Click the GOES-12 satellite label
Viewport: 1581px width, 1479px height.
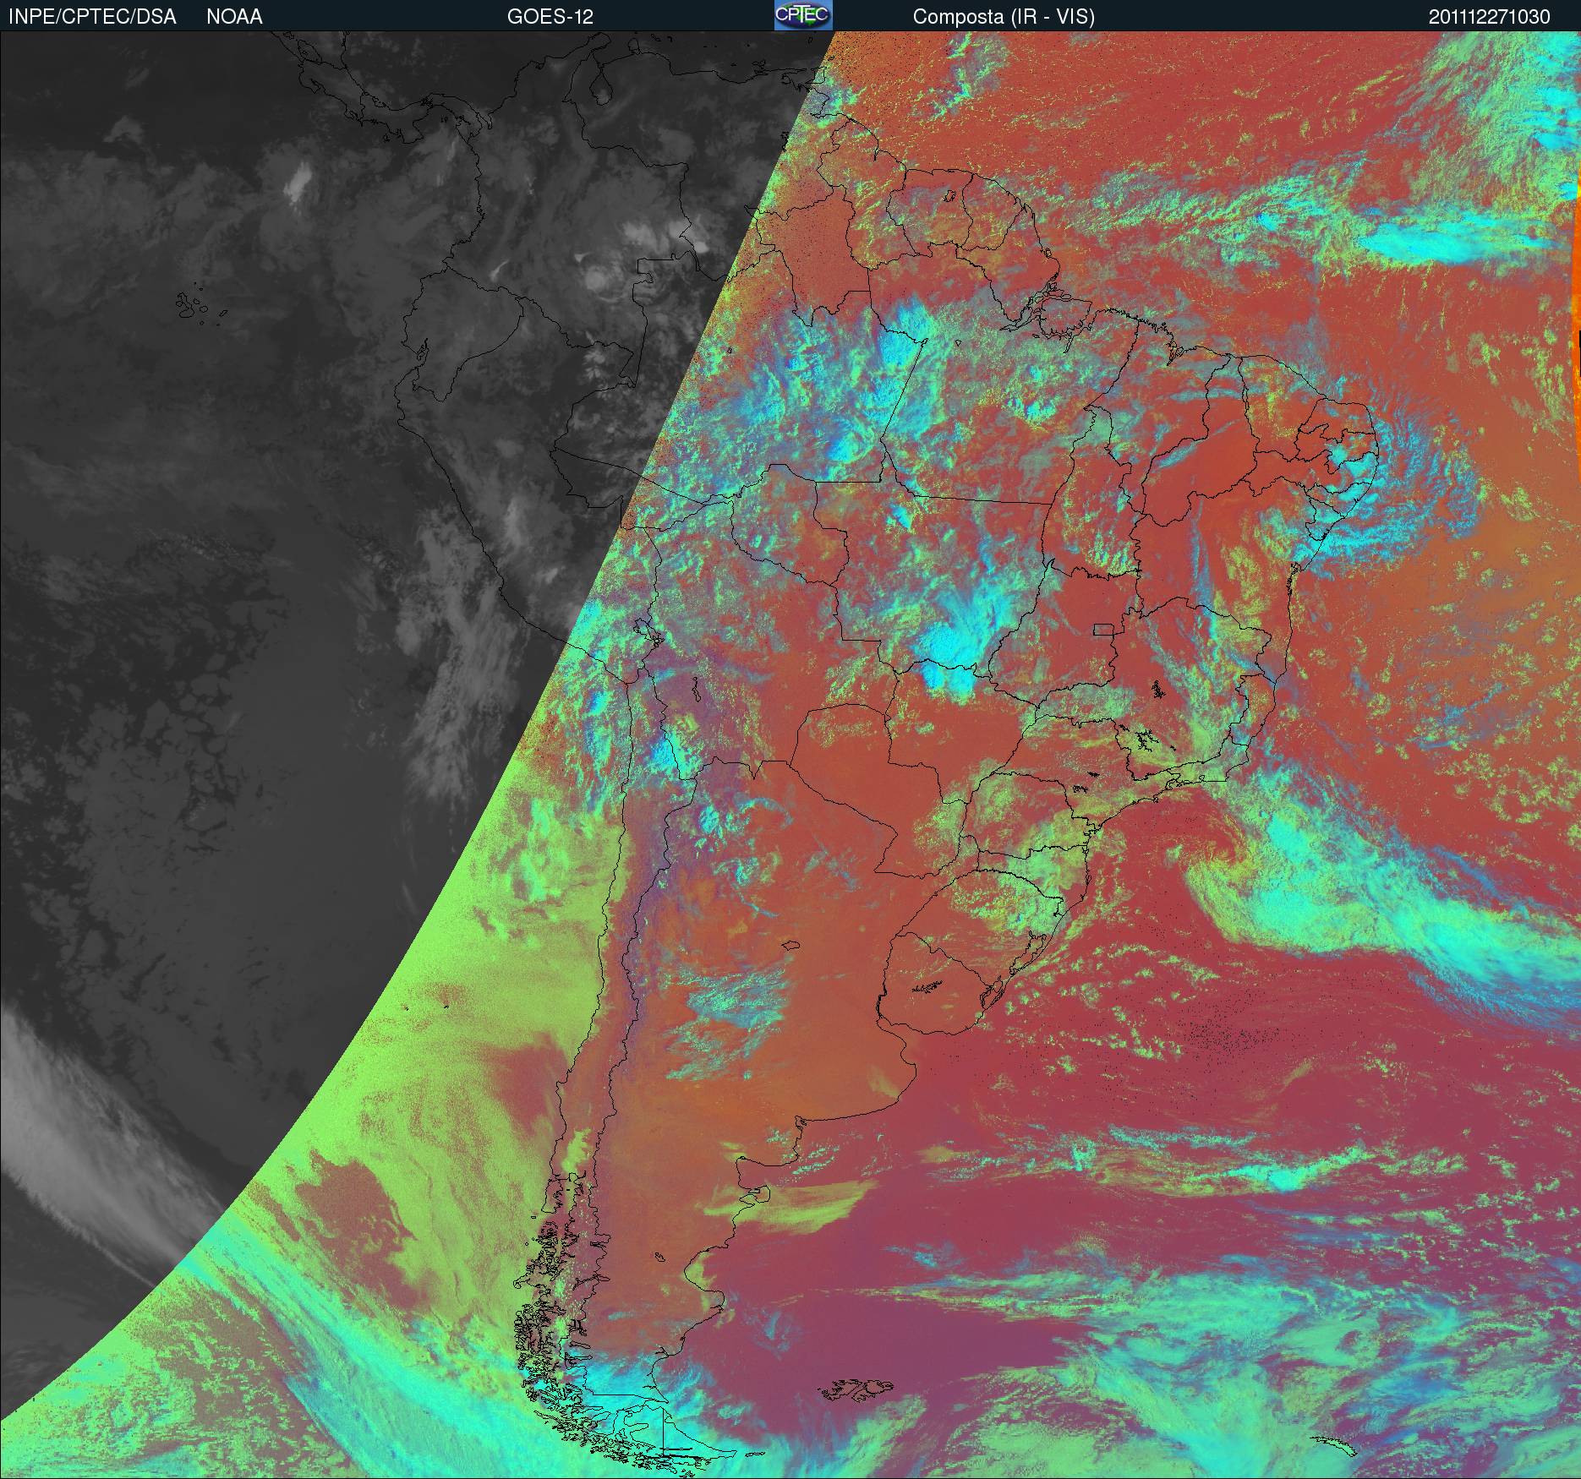(550, 17)
